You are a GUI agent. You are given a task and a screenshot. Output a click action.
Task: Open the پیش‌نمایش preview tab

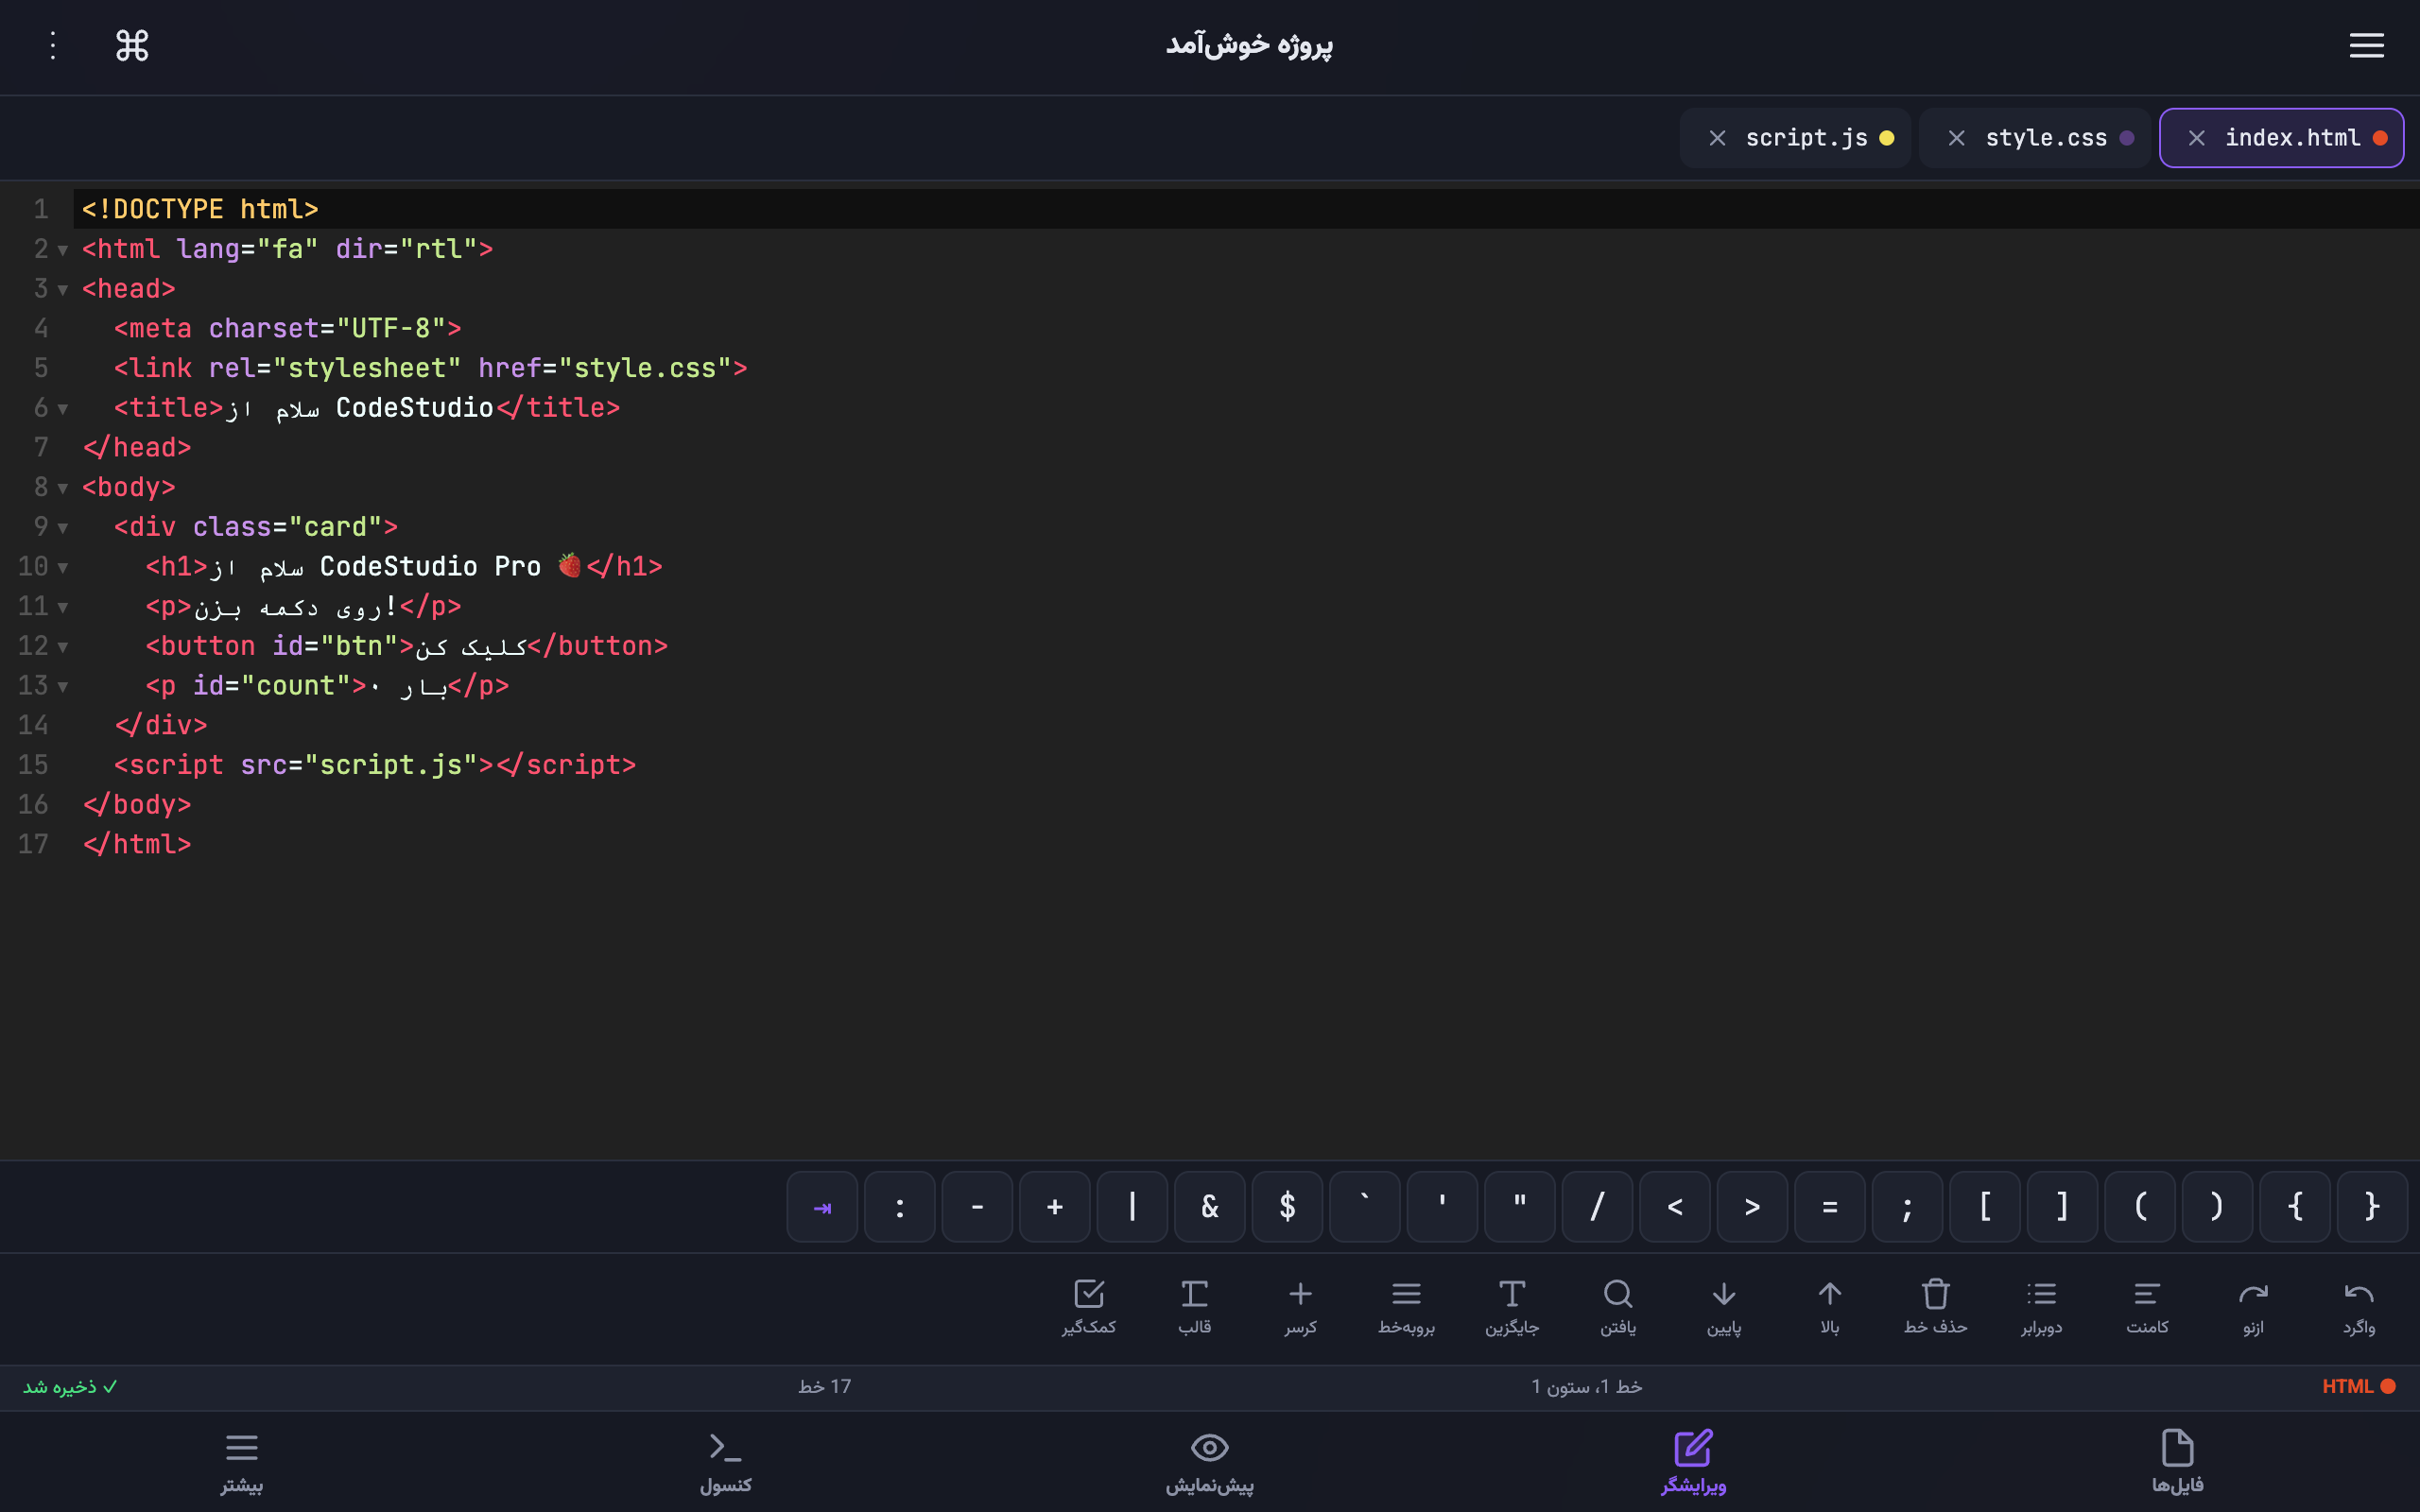[x=1209, y=1462]
